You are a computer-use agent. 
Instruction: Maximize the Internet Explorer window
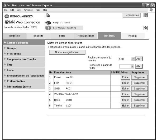pyautogui.click(x=148, y=5)
